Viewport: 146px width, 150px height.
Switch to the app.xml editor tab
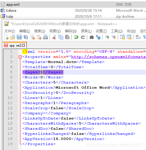click(15, 45)
